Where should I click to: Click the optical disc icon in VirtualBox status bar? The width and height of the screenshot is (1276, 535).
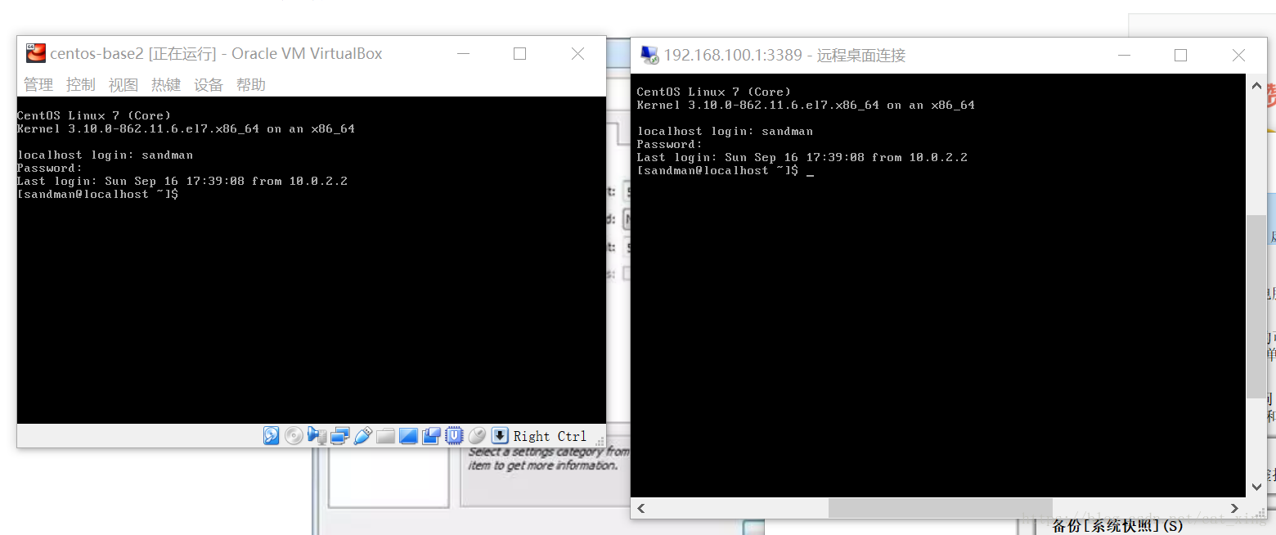(x=294, y=436)
